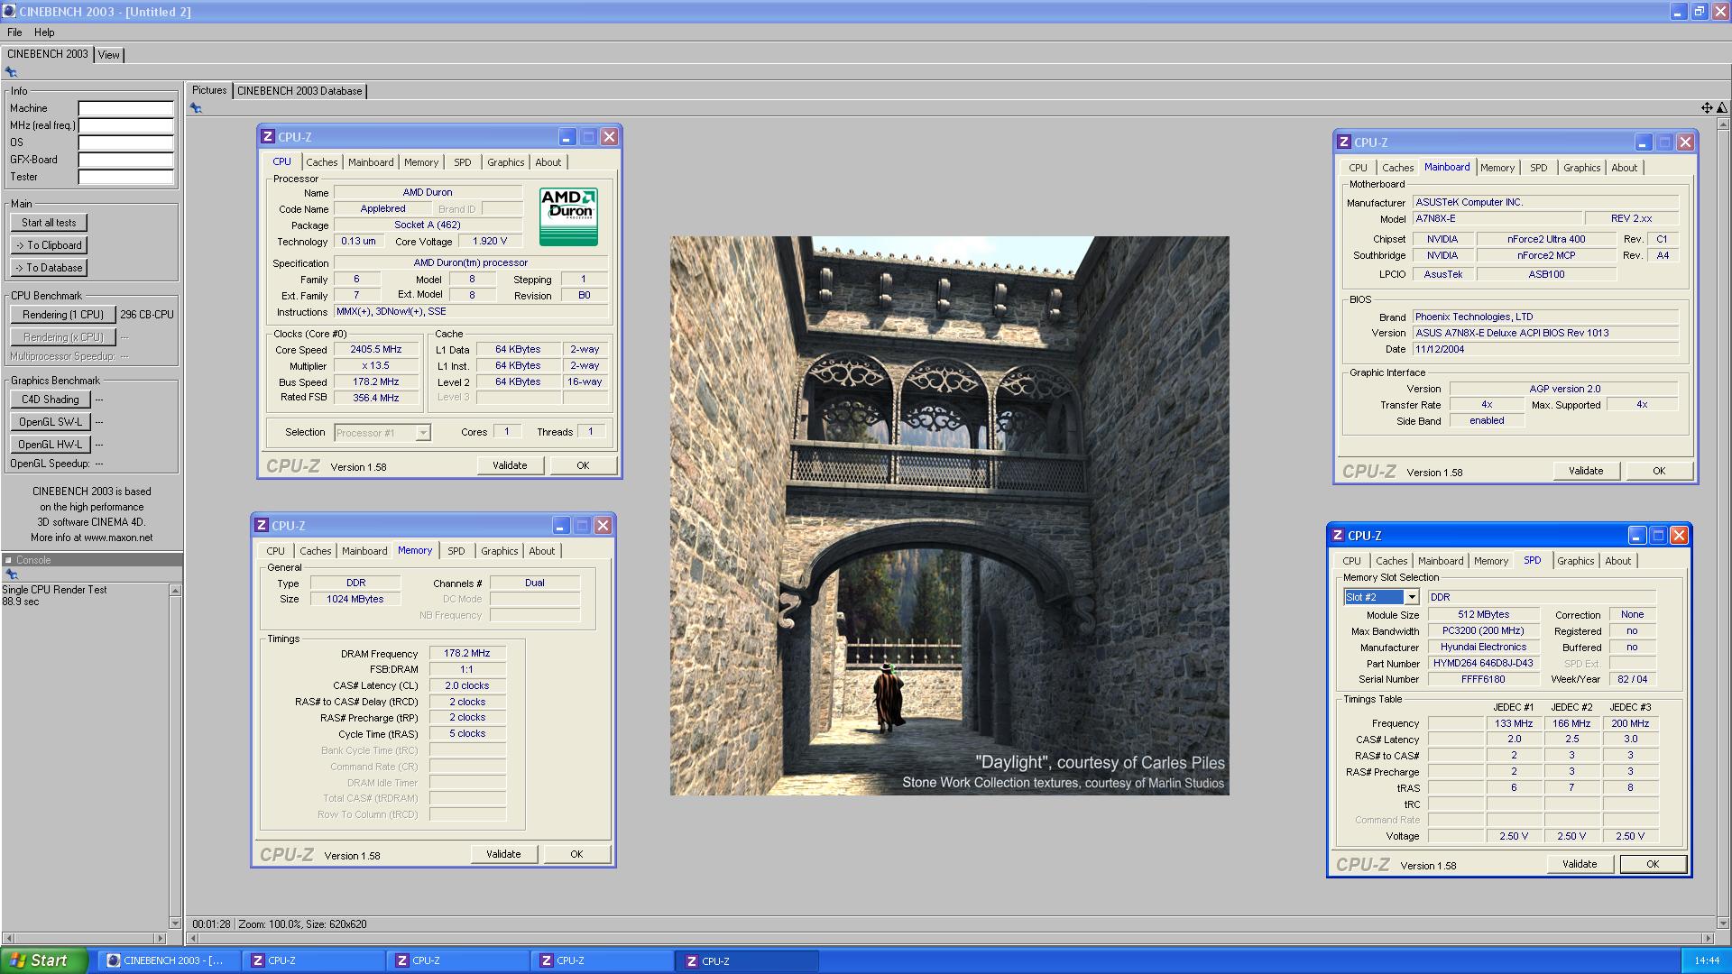The width and height of the screenshot is (1732, 974).
Task: Click the MHz (real freq.) input field
Action: click(x=125, y=125)
